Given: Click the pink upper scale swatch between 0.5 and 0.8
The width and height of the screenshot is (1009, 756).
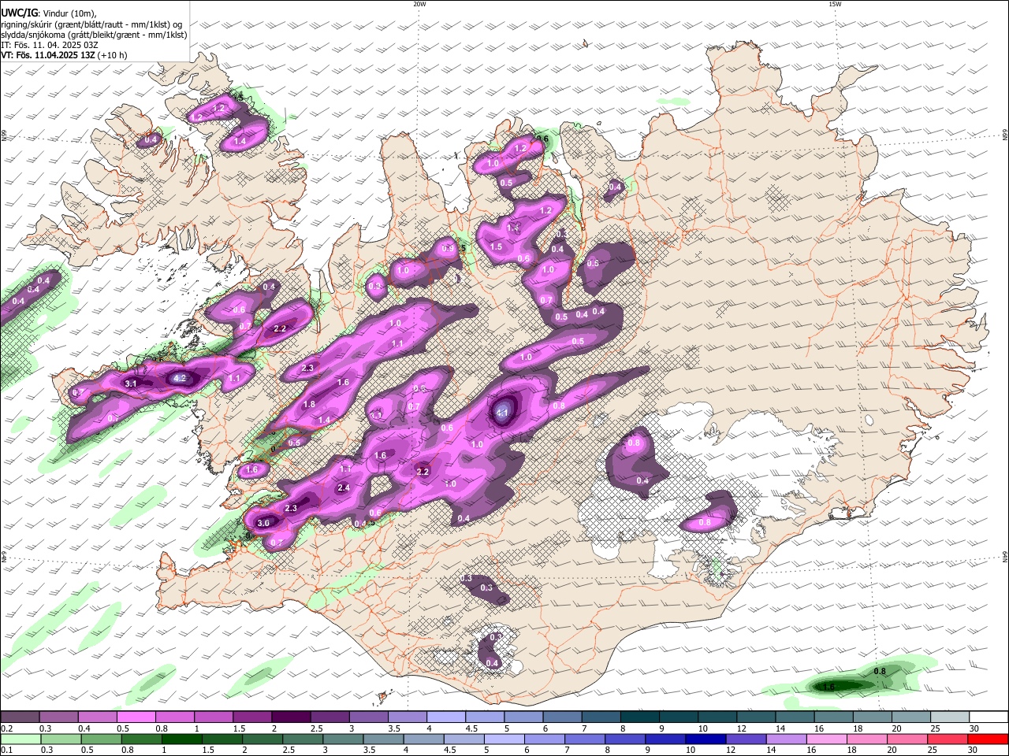Looking at the screenshot, I should (136, 717).
